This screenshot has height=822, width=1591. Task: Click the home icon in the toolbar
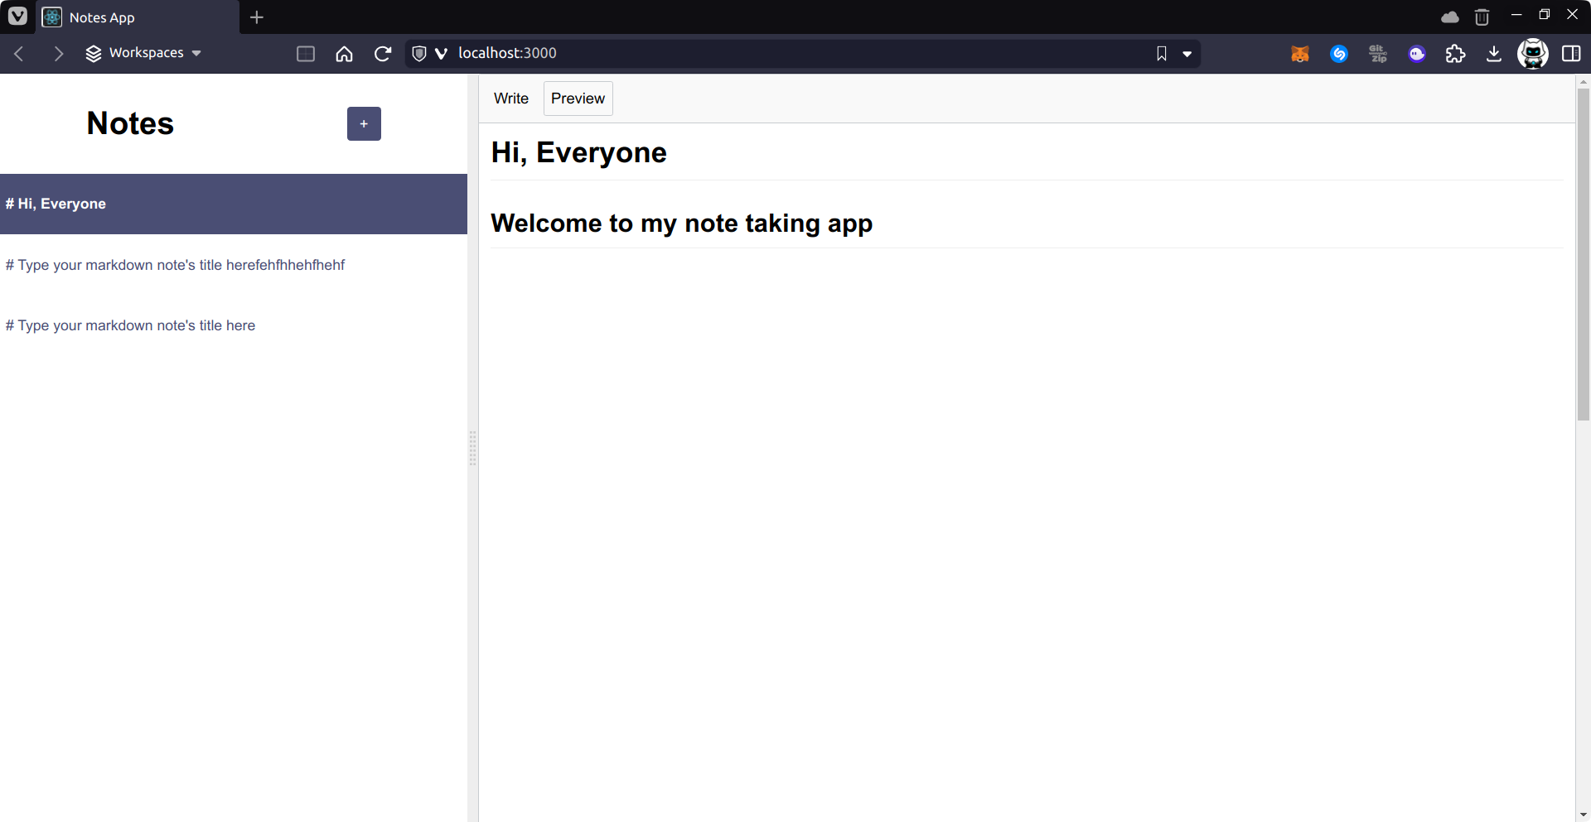pyautogui.click(x=344, y=53)
